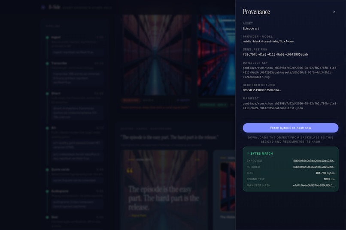
Task: Select the EXPECTED hash value
Action: pos(313,161)
